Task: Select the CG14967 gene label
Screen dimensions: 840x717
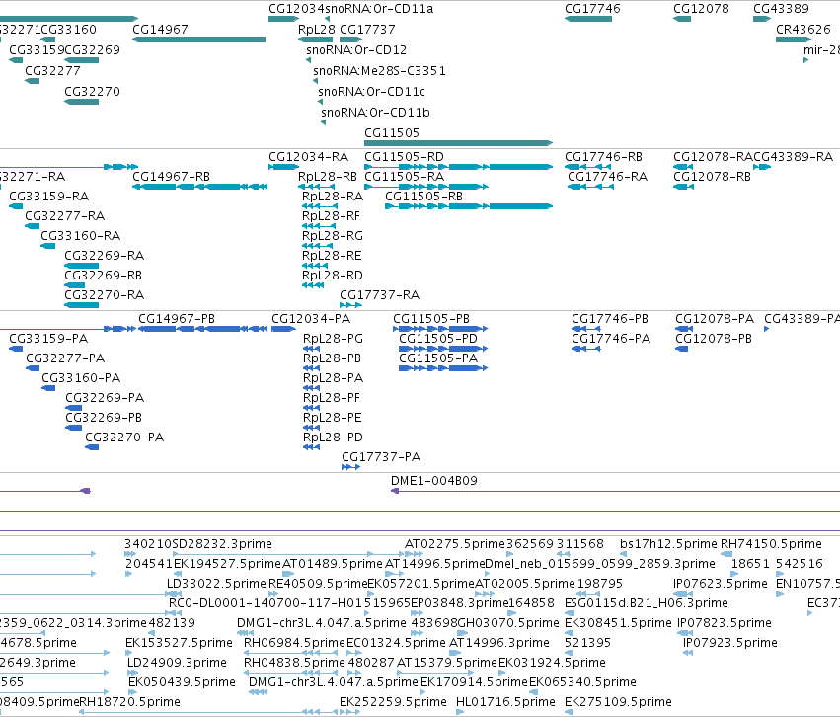Action: pyautogui.click(x=160, y=30)
